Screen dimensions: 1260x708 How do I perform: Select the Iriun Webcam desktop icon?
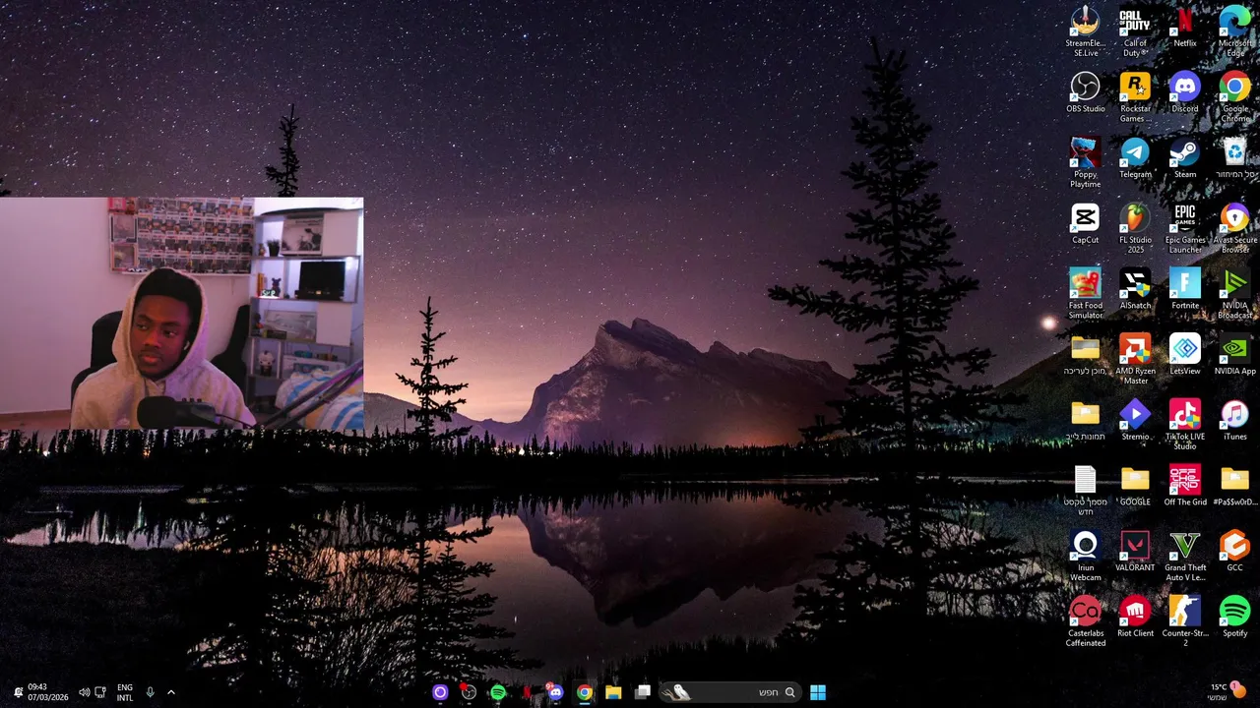coord(1085,556)
